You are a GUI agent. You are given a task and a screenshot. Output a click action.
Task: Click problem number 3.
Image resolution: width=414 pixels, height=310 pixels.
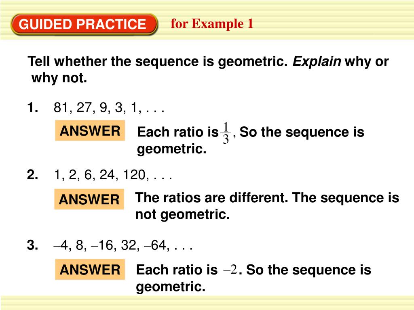(x=32, y=245)
